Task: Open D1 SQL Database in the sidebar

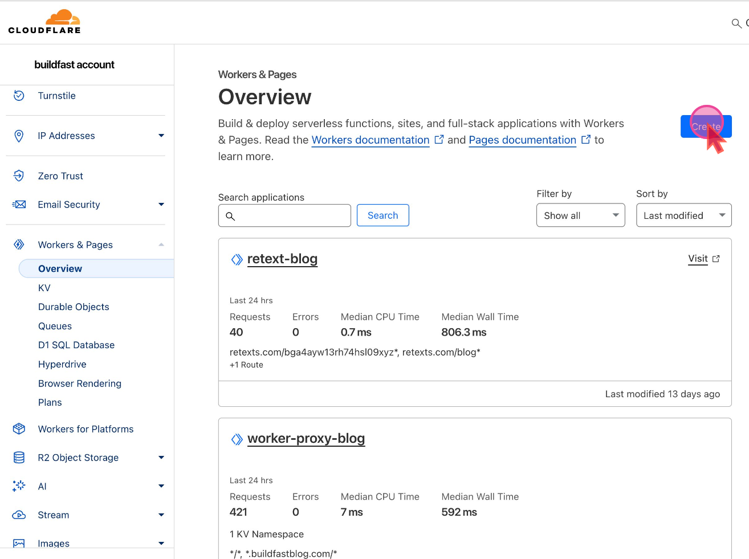Action: coord(76,345)
